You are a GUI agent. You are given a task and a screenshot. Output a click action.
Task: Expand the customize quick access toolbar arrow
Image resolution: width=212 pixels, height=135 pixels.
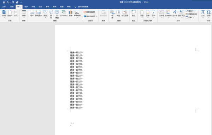(21, 2)
